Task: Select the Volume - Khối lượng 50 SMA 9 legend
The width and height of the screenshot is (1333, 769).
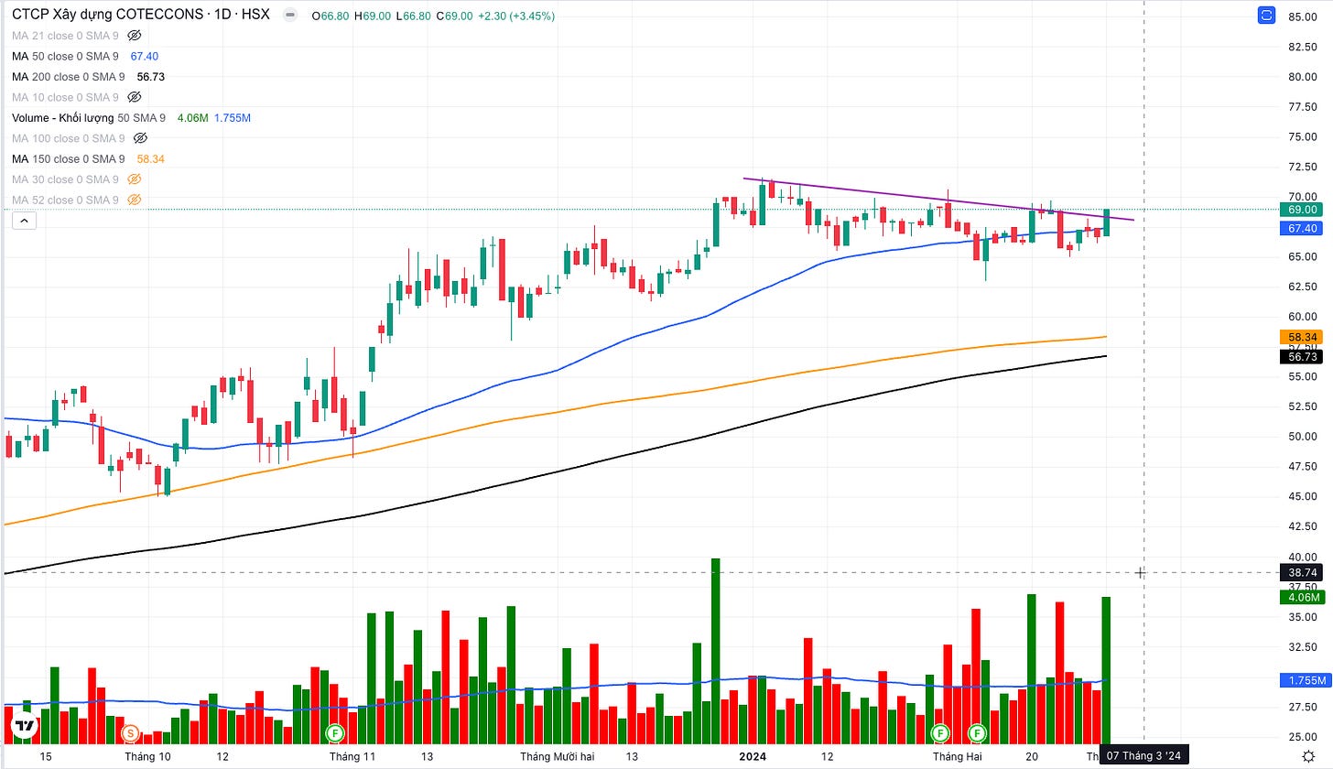Action: (x=89, y=118)
